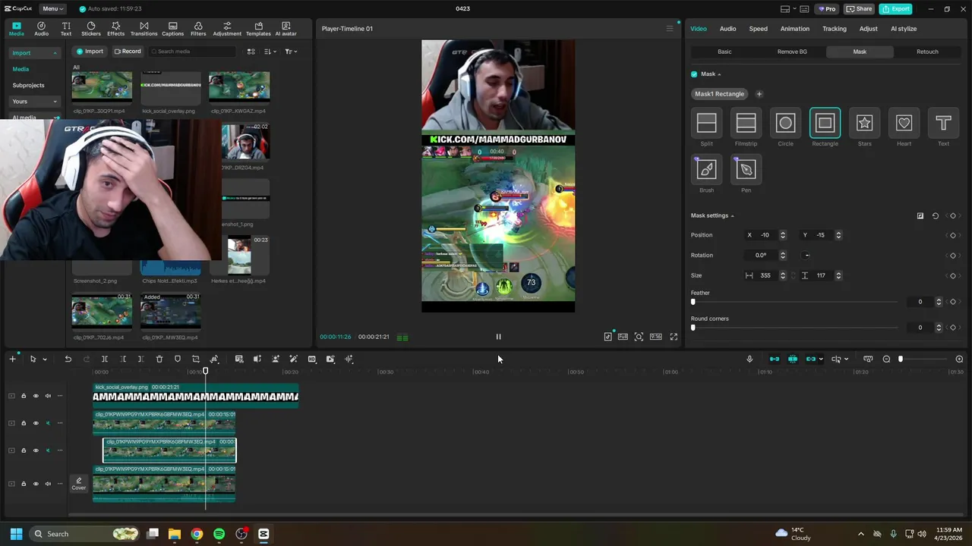Select the Text mask shape

coord(943,123)
